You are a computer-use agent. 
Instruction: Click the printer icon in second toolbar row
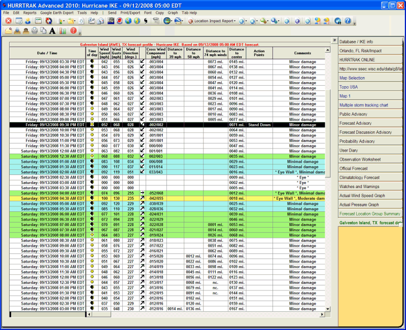click(35, 30)
